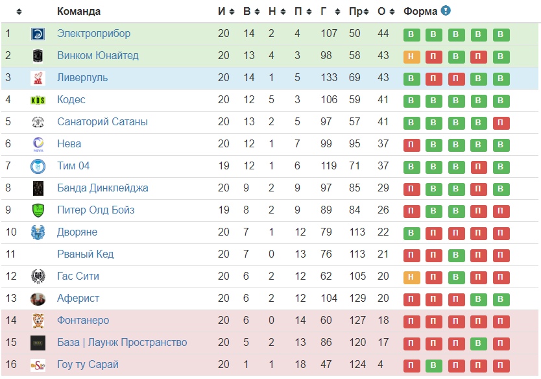This screenshot has width=541, height=379.
Task: Click the Питер Олд Бойз green crest
Action: [38, 210]
